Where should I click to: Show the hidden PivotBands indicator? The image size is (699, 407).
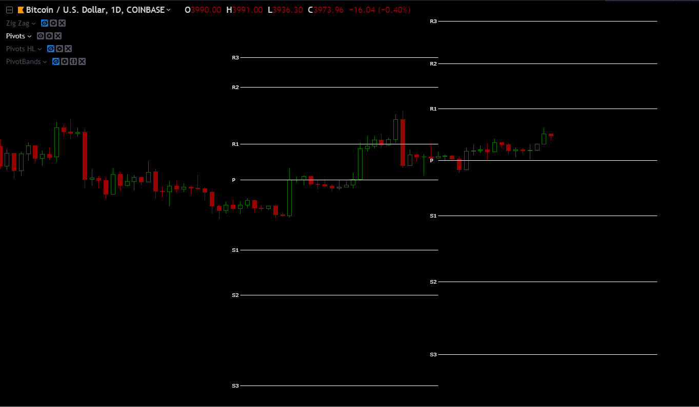pyautogui.click(x=56, y=61)
